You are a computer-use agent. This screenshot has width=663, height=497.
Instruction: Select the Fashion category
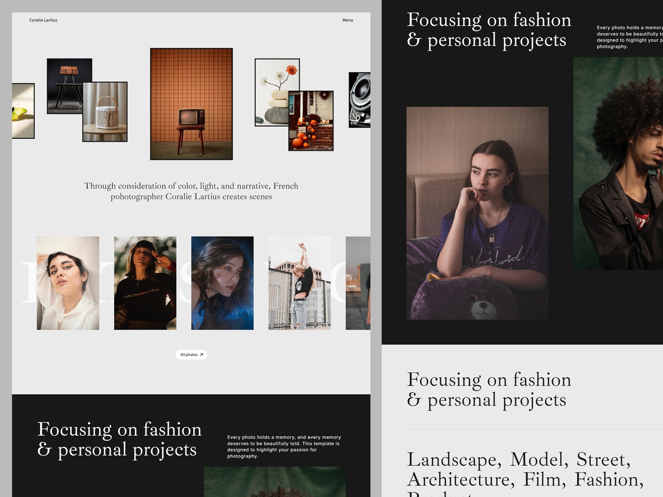(608, 480)
